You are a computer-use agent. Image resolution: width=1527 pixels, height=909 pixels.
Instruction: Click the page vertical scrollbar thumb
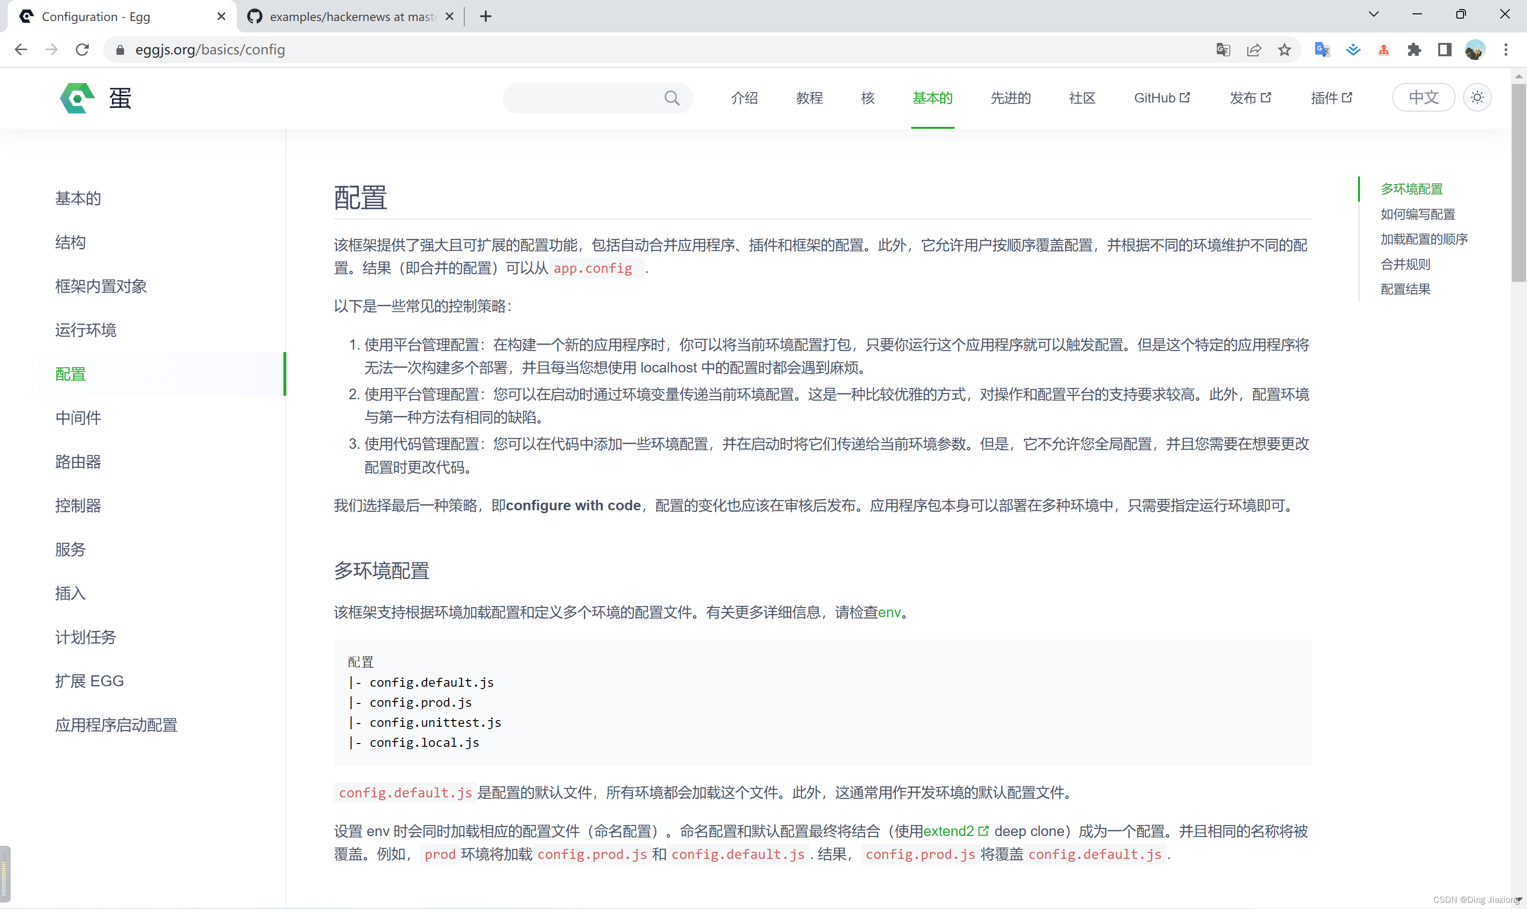point(1518,184)
